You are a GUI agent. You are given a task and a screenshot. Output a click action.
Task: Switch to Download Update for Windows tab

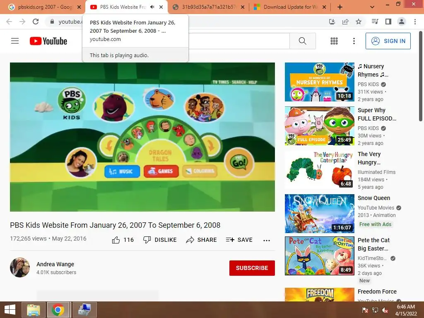(290, 7)
